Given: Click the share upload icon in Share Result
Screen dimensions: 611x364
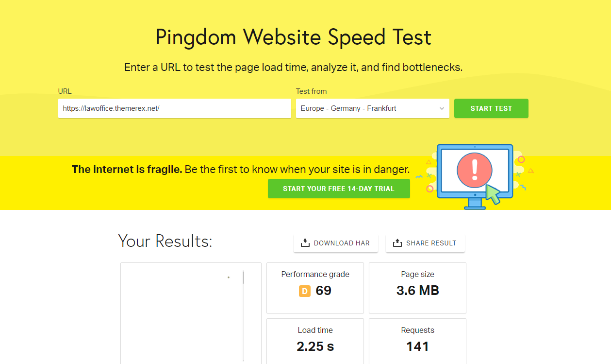Looking at the screenshot, I should 397,243.
